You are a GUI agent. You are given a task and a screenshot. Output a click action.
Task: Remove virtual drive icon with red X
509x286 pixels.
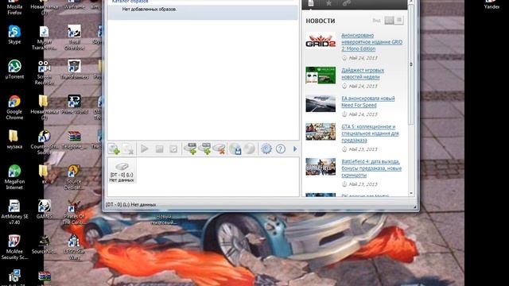coord(220,149)
